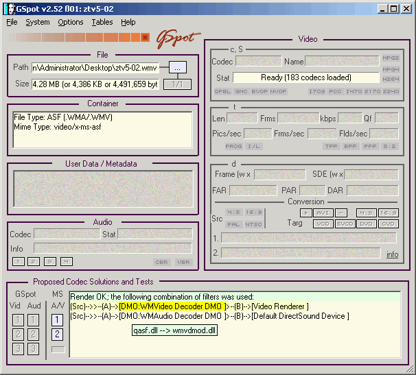Click audio stream button 3
Viewport: 416px width, 375px height.
50,262
